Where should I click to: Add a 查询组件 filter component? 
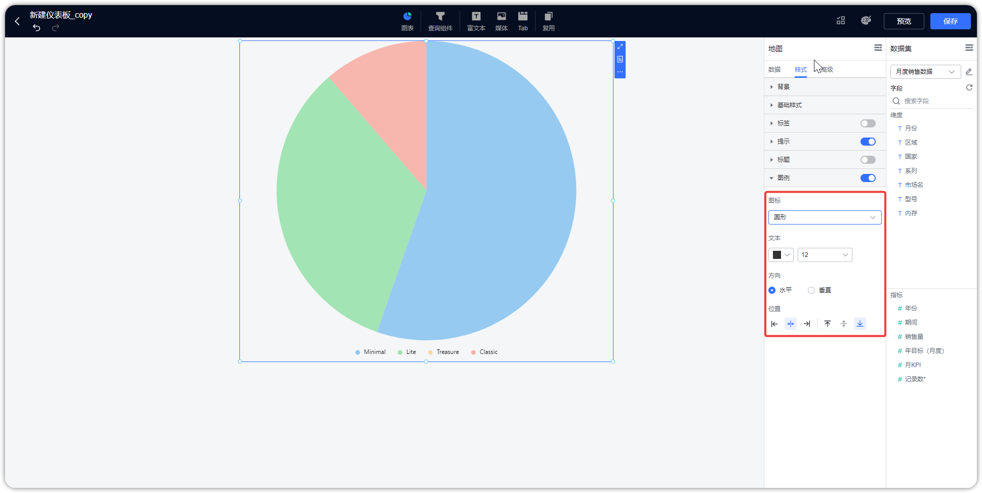tap(440, 21)
